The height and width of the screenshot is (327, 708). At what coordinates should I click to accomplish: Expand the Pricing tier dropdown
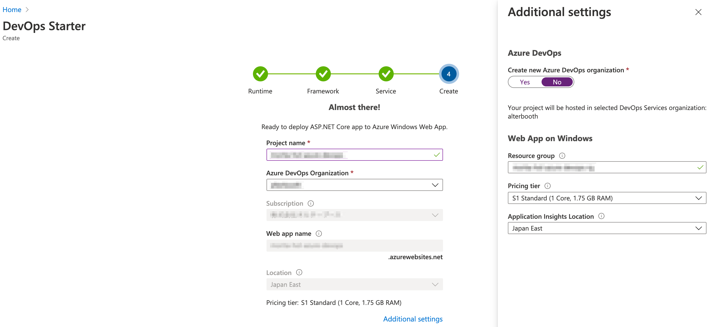pos(607,198)
